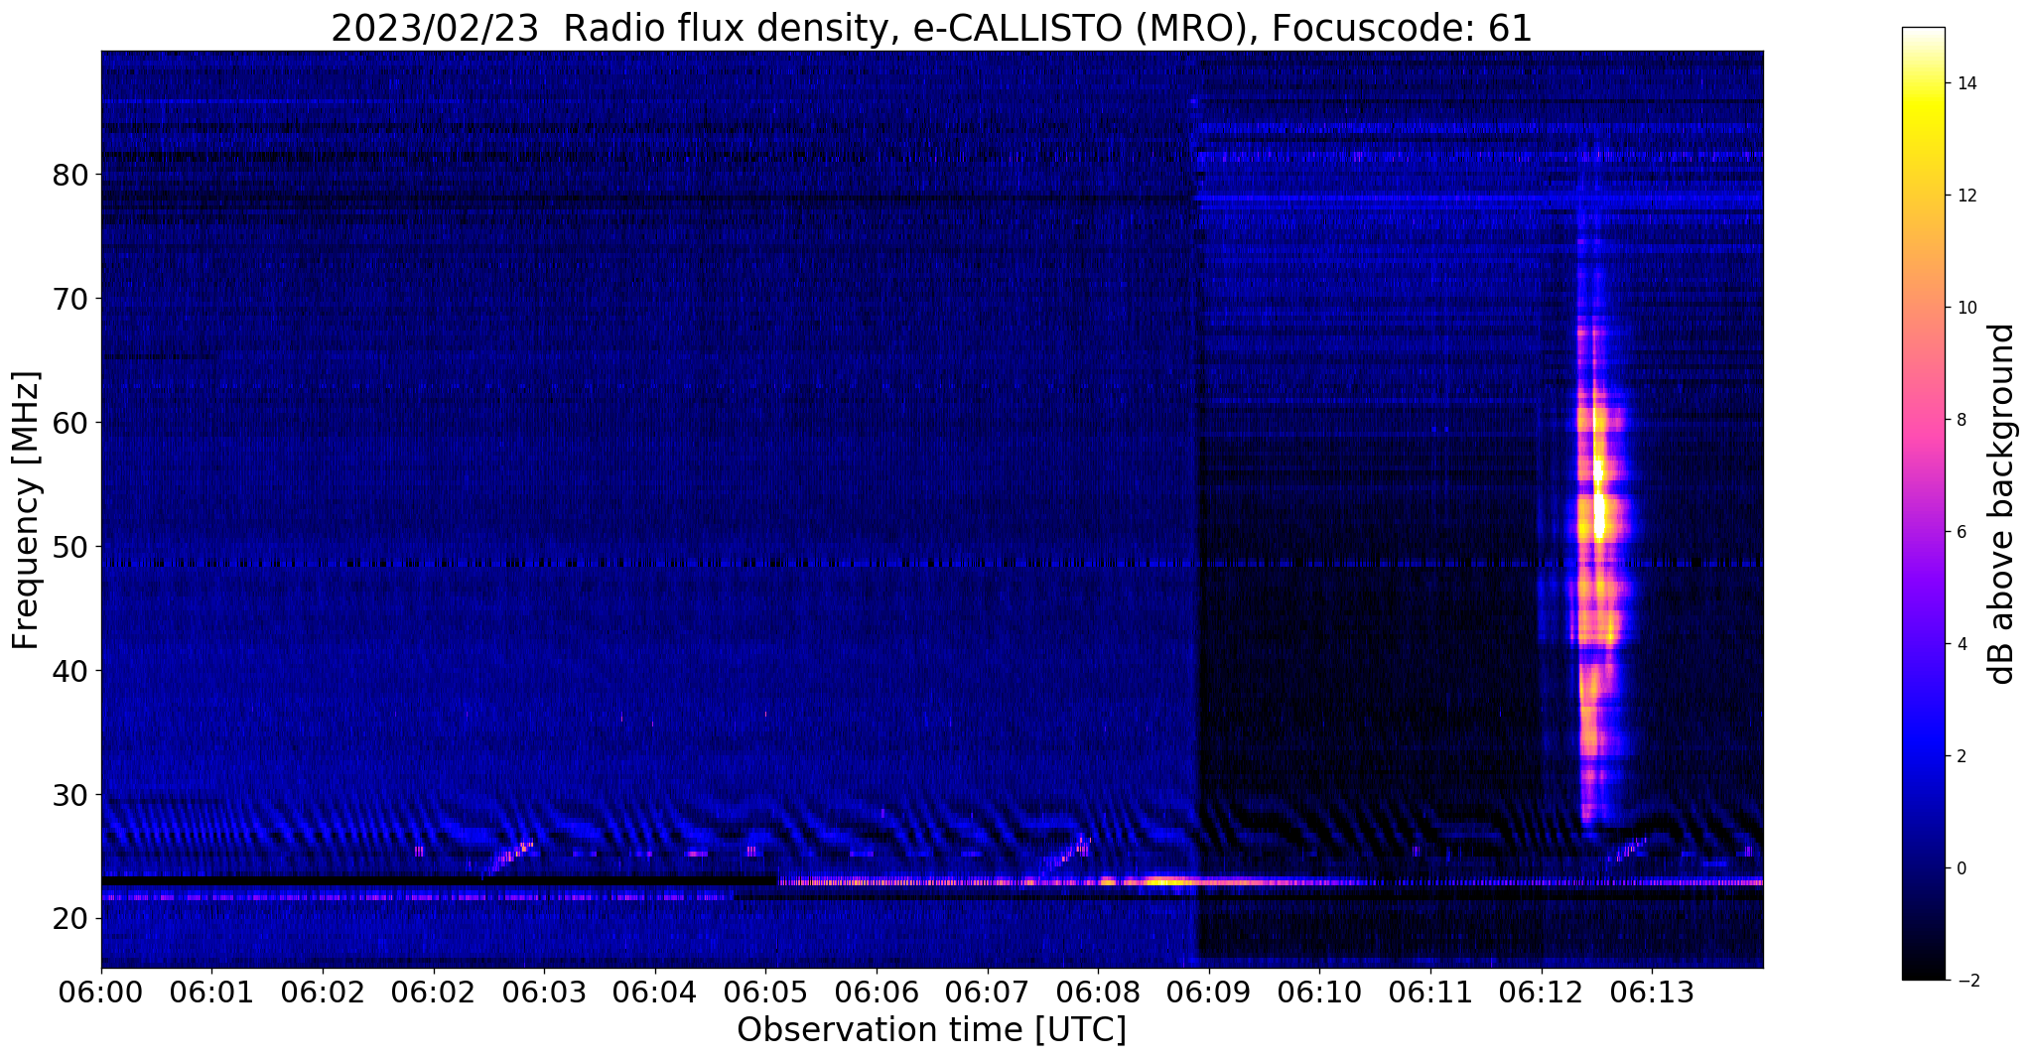Click the 06:00 time tick label
The height and width of the screenshot is (1059, 2032).
click(x=101, y=992)
